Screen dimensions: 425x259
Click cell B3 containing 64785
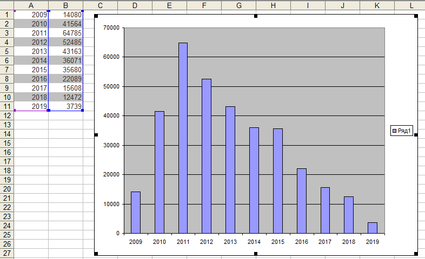(x=65, y=33)
